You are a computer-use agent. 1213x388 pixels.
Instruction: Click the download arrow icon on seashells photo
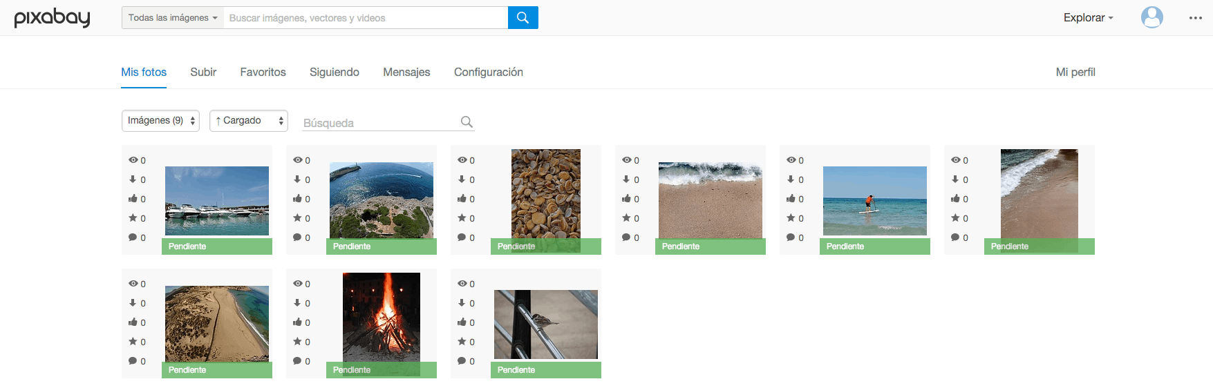click(x=462, y=180)
